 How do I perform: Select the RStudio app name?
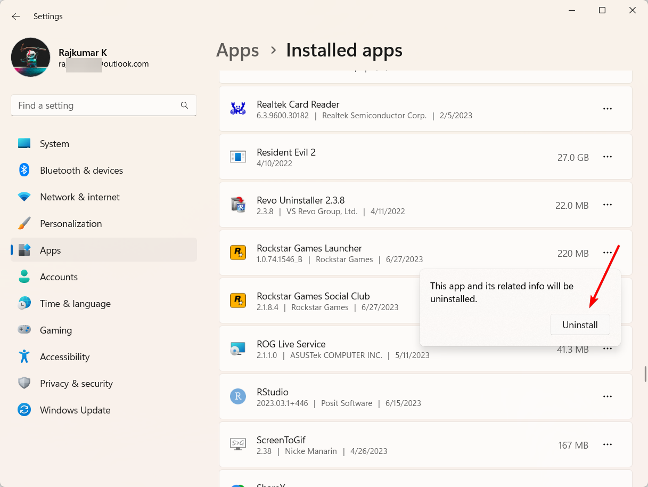coord(273,392)
